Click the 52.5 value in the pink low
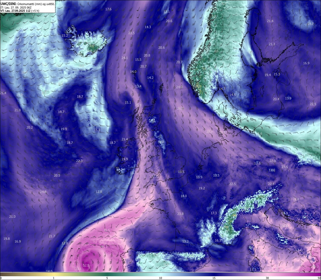321x280 pixels. click(86, 265)
